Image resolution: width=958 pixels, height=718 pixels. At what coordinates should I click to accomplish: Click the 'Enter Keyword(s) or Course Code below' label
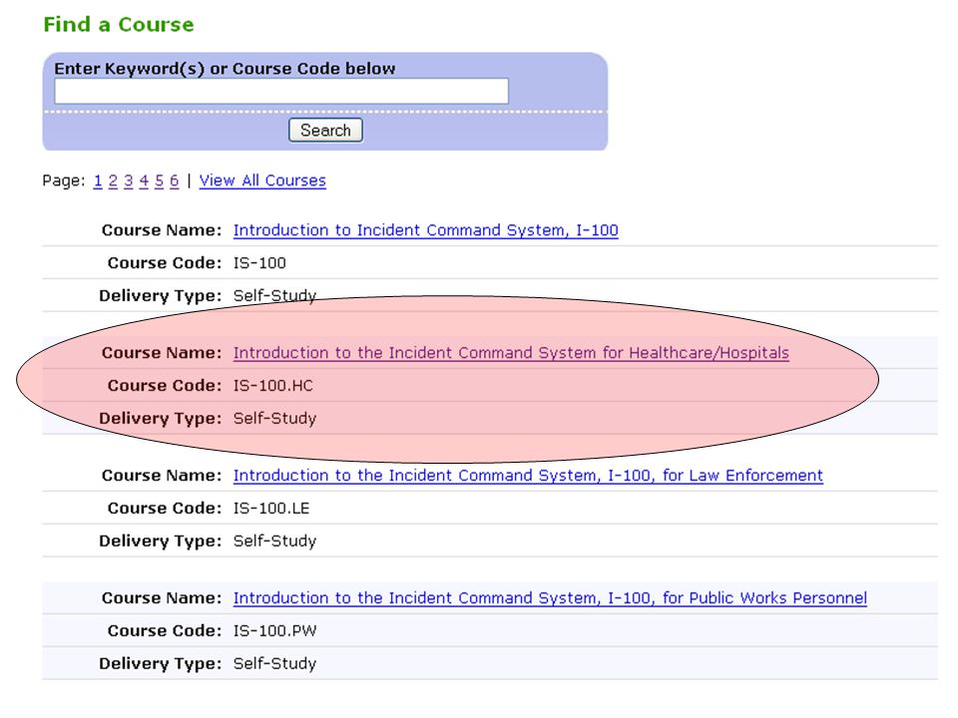pos(225,69)
